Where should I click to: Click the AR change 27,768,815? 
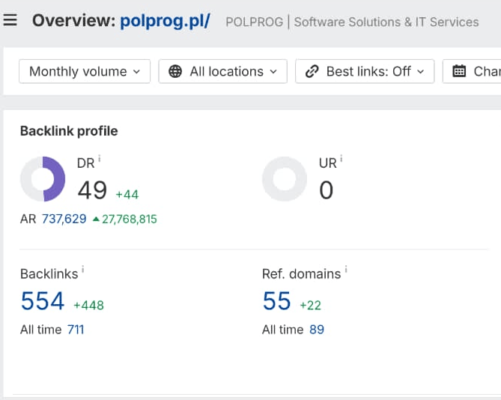[x=125, y=219]
